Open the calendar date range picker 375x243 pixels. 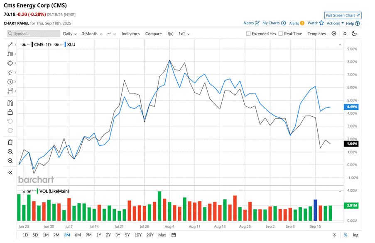click(x=174, y=235)
